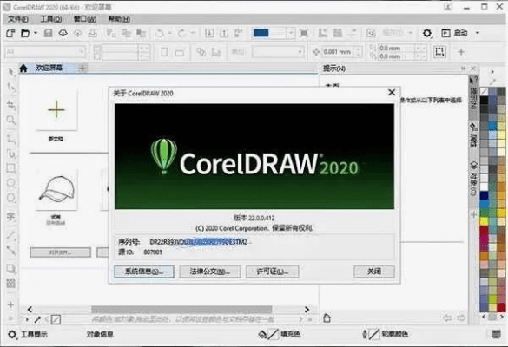
Task: Select the Zoom magnifier tool
Action: tap(11, 120)
